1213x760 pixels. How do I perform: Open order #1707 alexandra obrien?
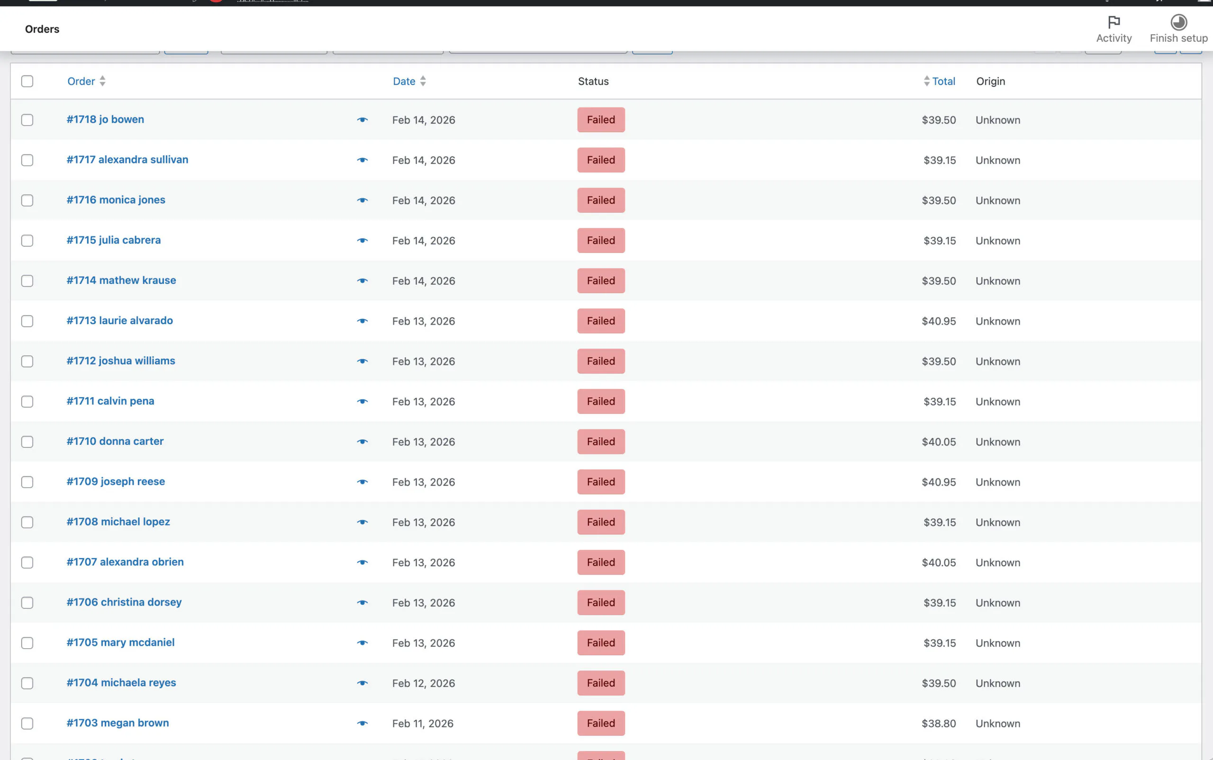(125, 561)
